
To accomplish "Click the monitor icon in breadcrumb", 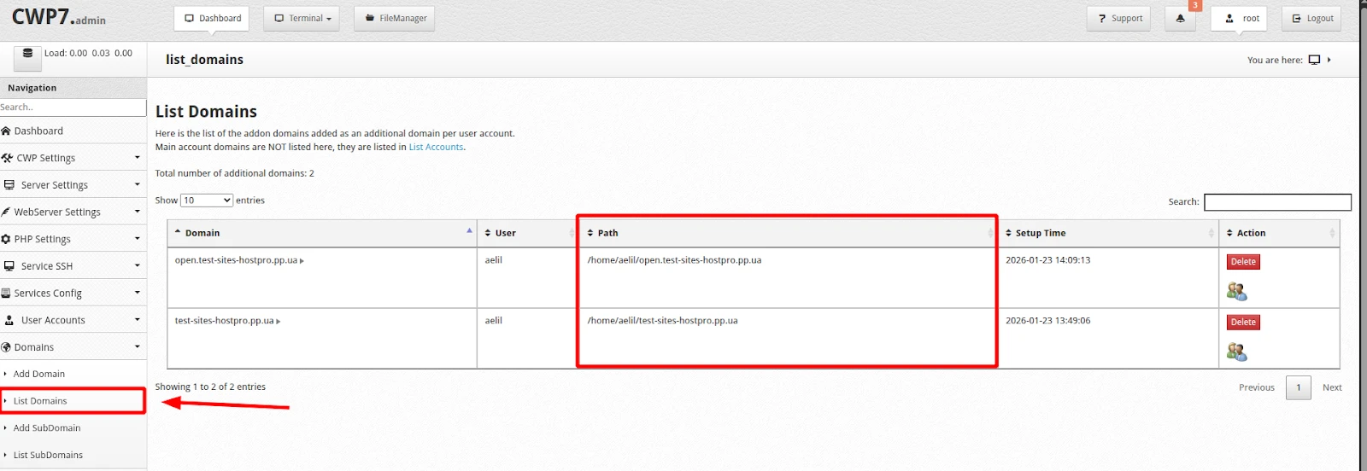I will [1314, 60].
